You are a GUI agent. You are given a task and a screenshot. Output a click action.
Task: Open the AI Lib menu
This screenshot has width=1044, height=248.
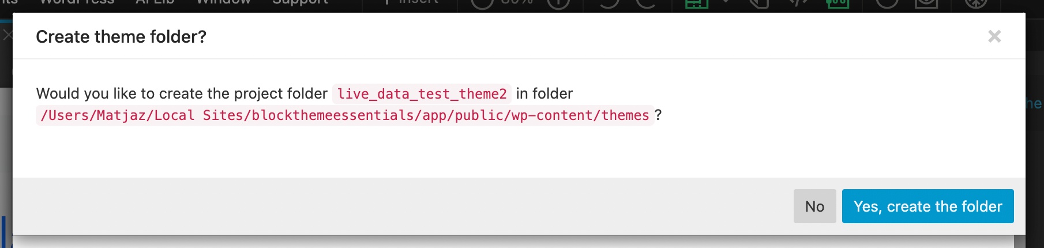pyautogui.click(x=155, y=3)
